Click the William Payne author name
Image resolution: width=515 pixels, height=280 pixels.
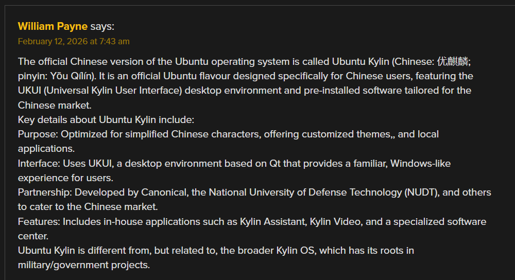click(x=53, y=26)
